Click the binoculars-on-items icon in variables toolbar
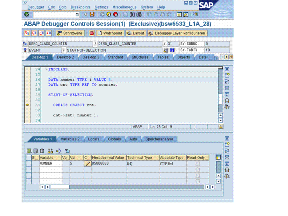Image resolution: width=288 pixels, height=216 pixels. pyautogui.click(x=50, y=151)
